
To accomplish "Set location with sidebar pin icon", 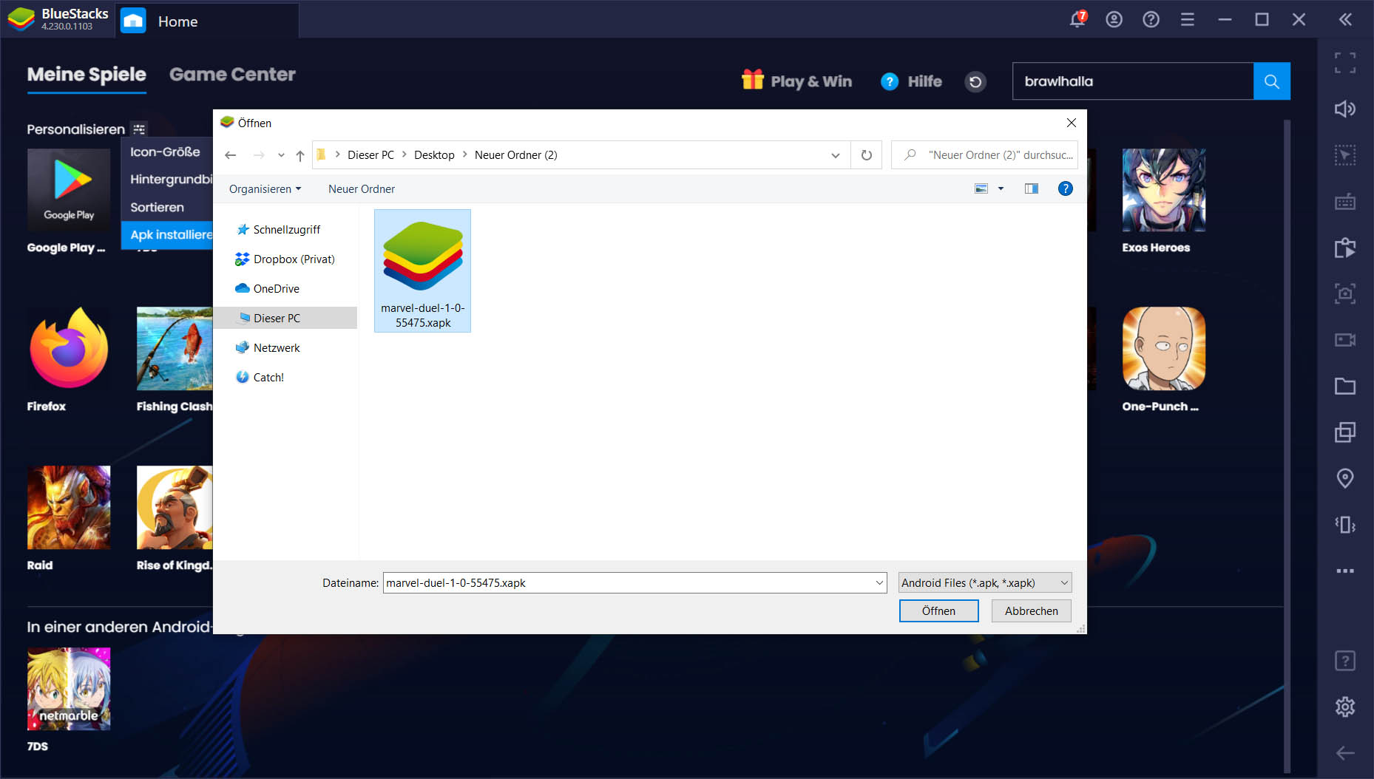I will pos(1345,478).
